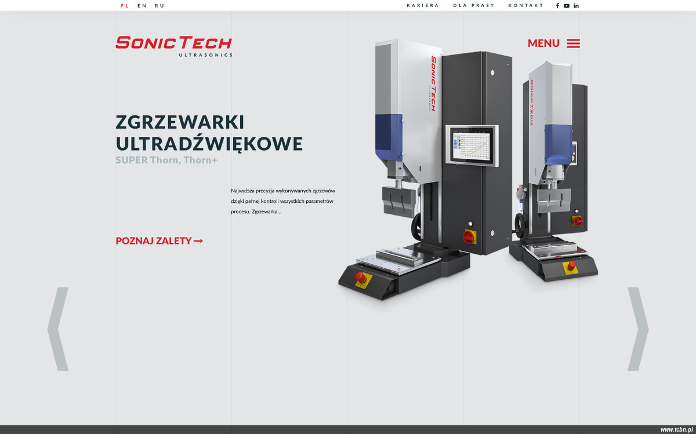Open the KARIERA page

(x=423, y=6)
